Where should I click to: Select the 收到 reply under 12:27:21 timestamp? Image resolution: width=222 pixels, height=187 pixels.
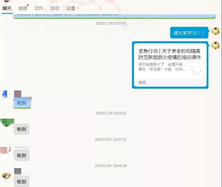click(22, 155)
